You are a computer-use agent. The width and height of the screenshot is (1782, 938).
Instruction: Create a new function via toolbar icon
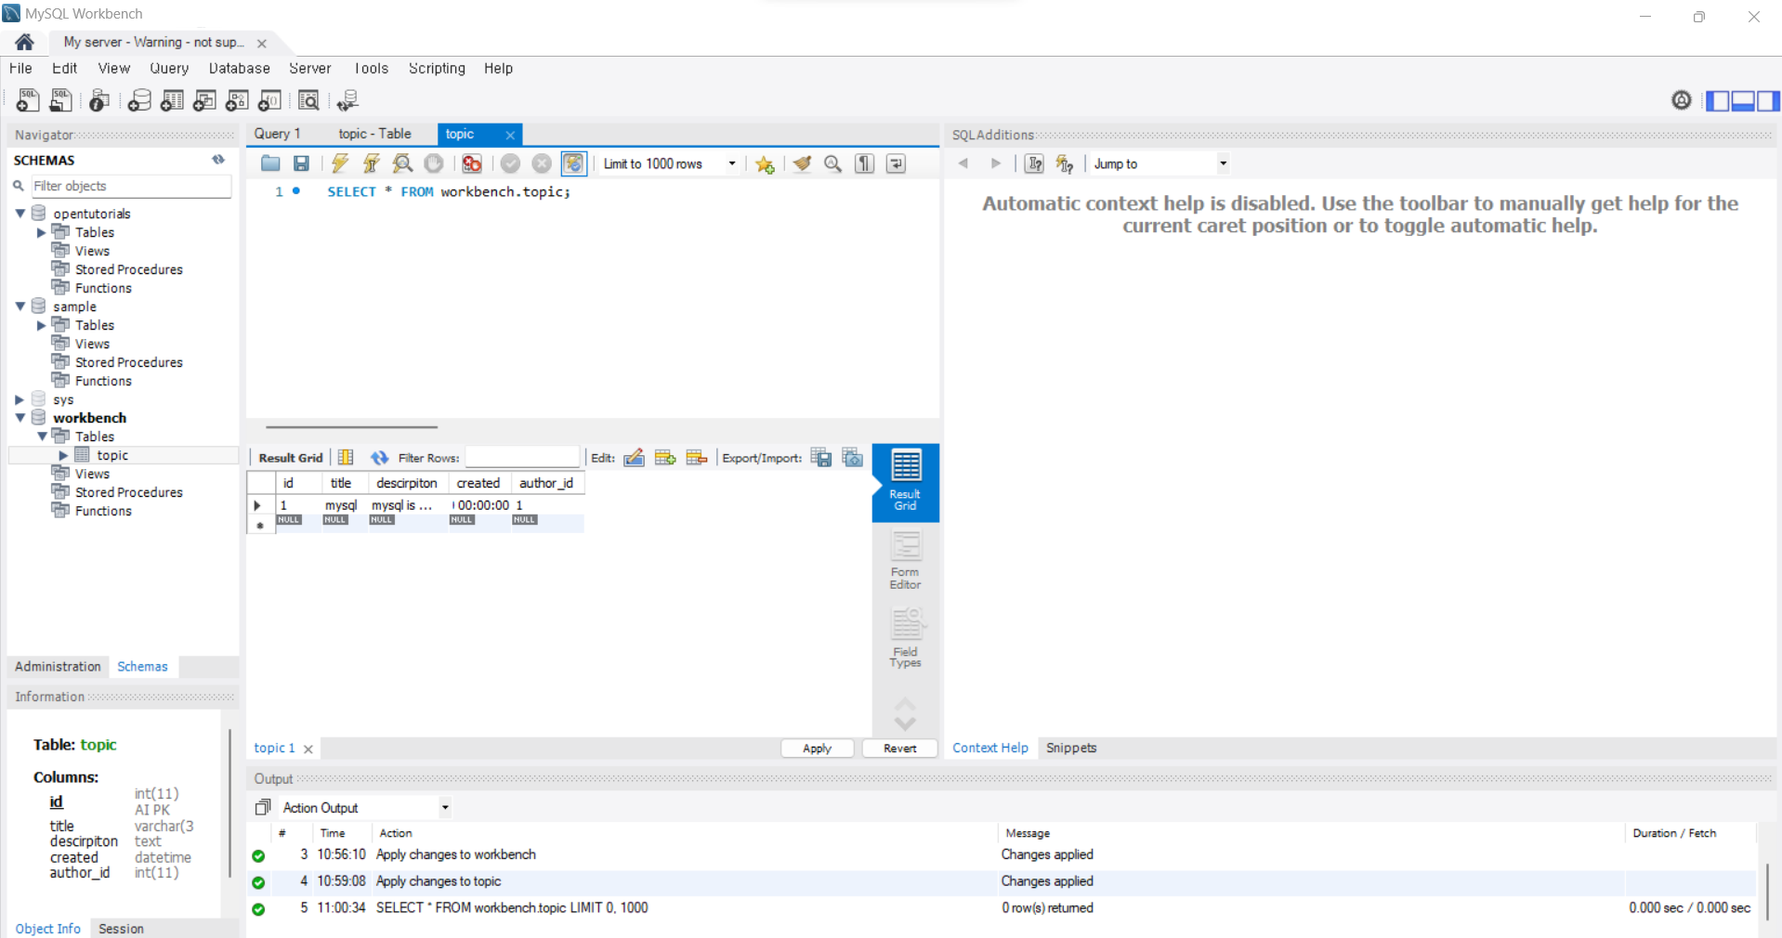coord(269,100)
